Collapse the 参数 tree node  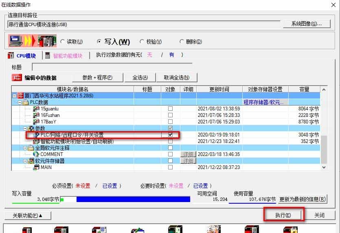pyautogui.click(x=25, y=128)
